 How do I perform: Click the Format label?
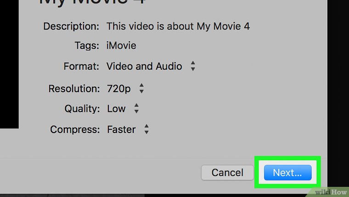(x=81, y=66)
